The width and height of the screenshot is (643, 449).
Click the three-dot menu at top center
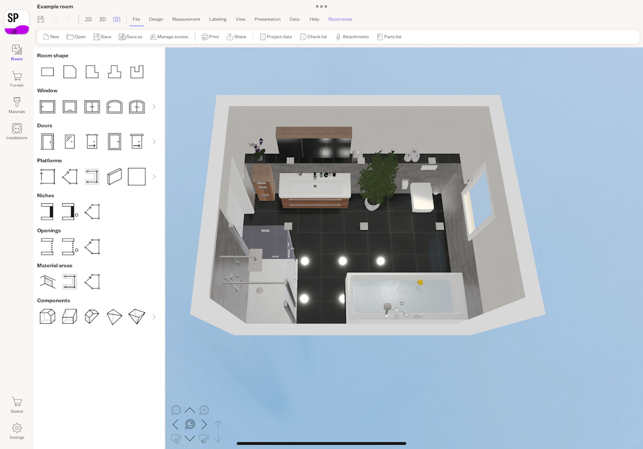(x=321, y=7)
